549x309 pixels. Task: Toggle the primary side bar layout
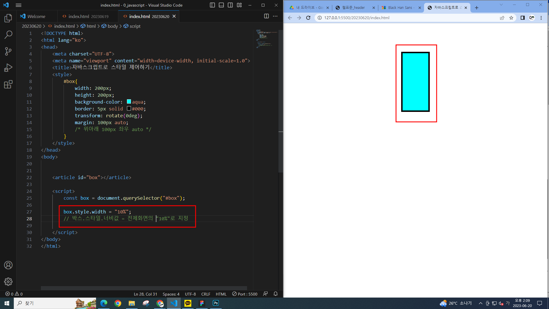tap(212, 5)
